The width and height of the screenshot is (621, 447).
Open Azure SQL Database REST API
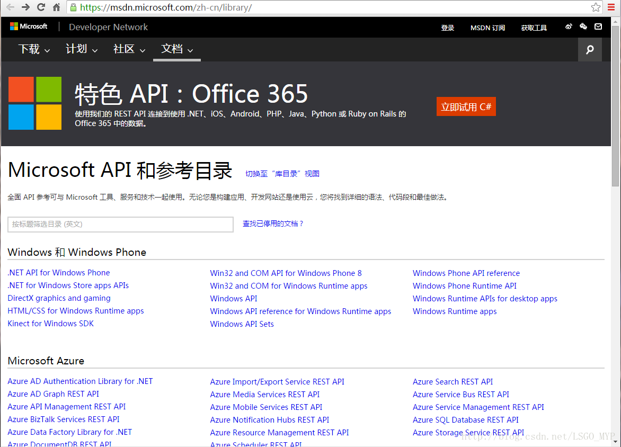click(x=466, y=419)
